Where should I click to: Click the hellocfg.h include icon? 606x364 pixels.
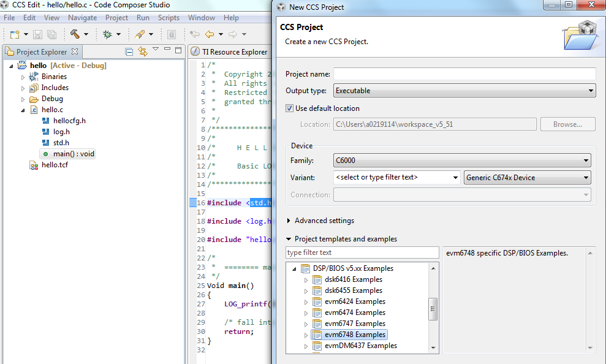pyautogui.click(x=45, y=121)
